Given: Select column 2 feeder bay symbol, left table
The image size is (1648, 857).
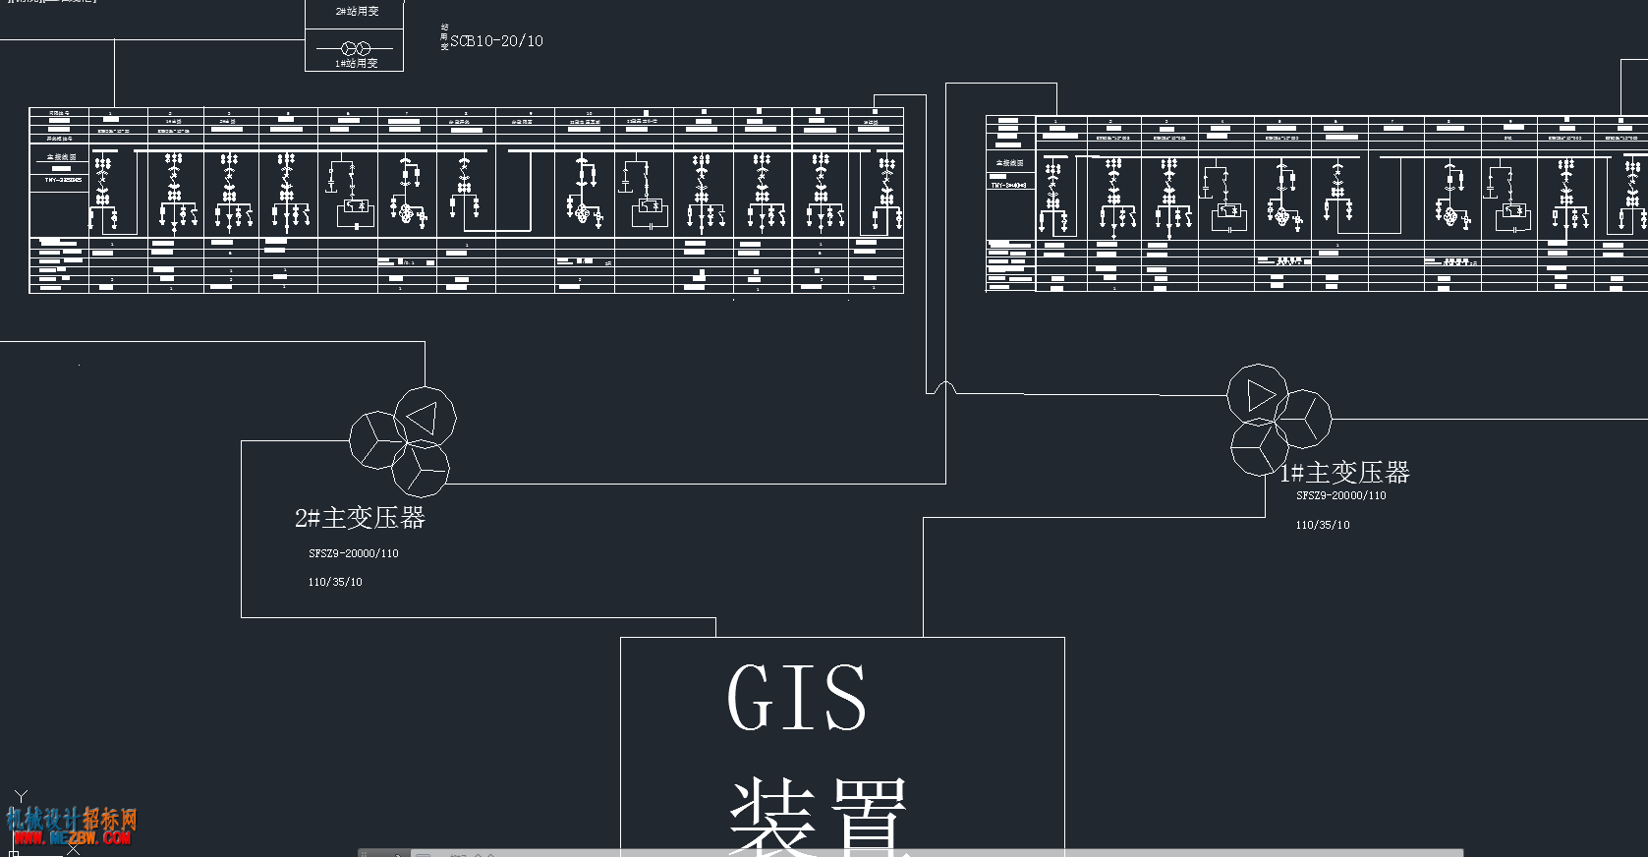Looking at the screenshot, I should [x=175, y=192].
